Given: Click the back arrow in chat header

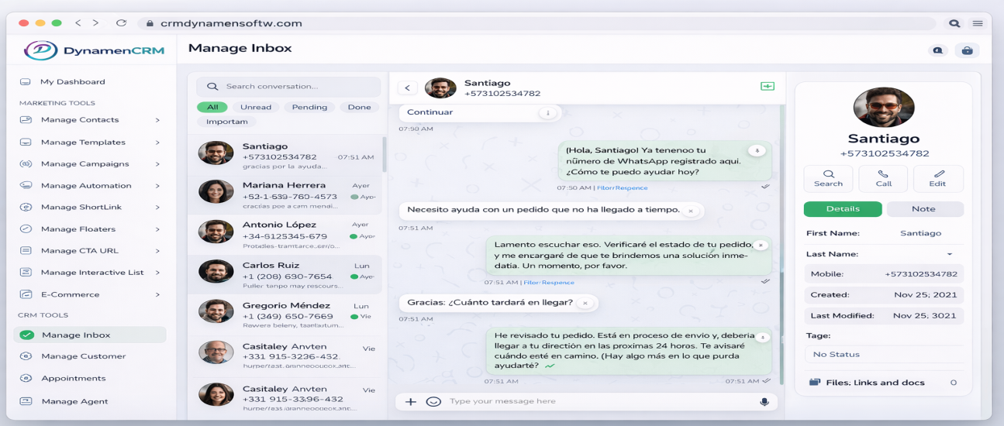Looking at the screenshot, I should tap(407, 88).
